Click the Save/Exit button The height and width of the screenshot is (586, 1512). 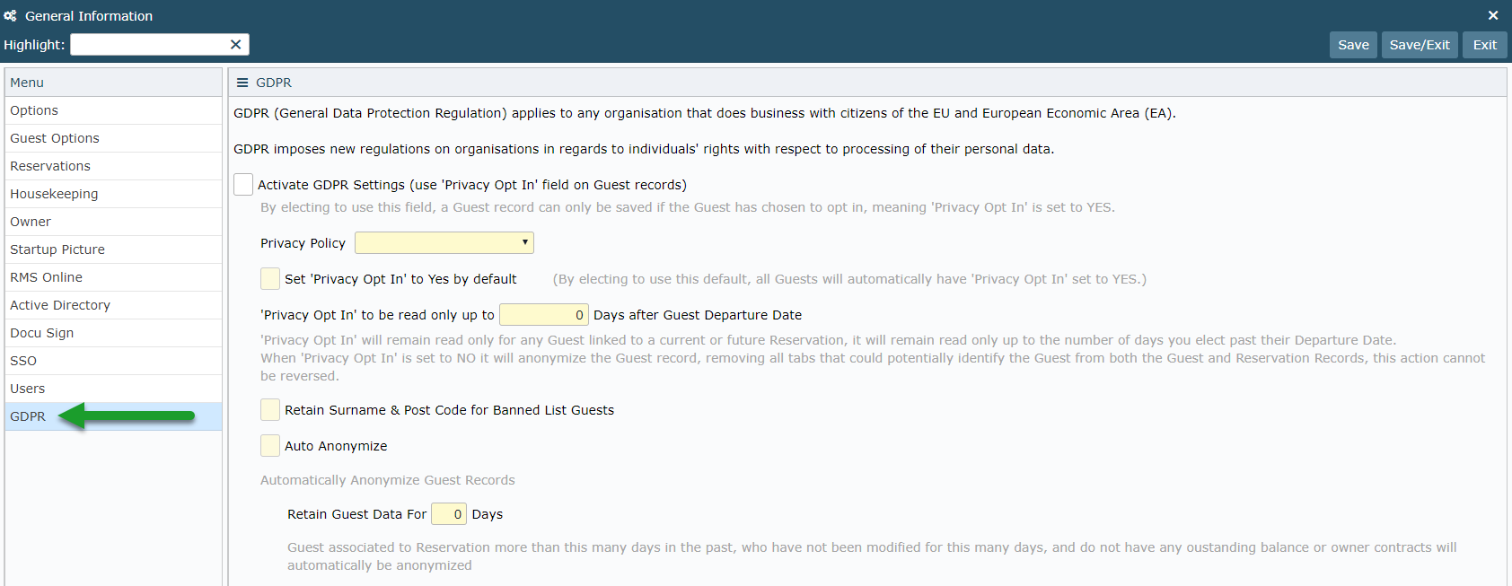(1420, 45)
